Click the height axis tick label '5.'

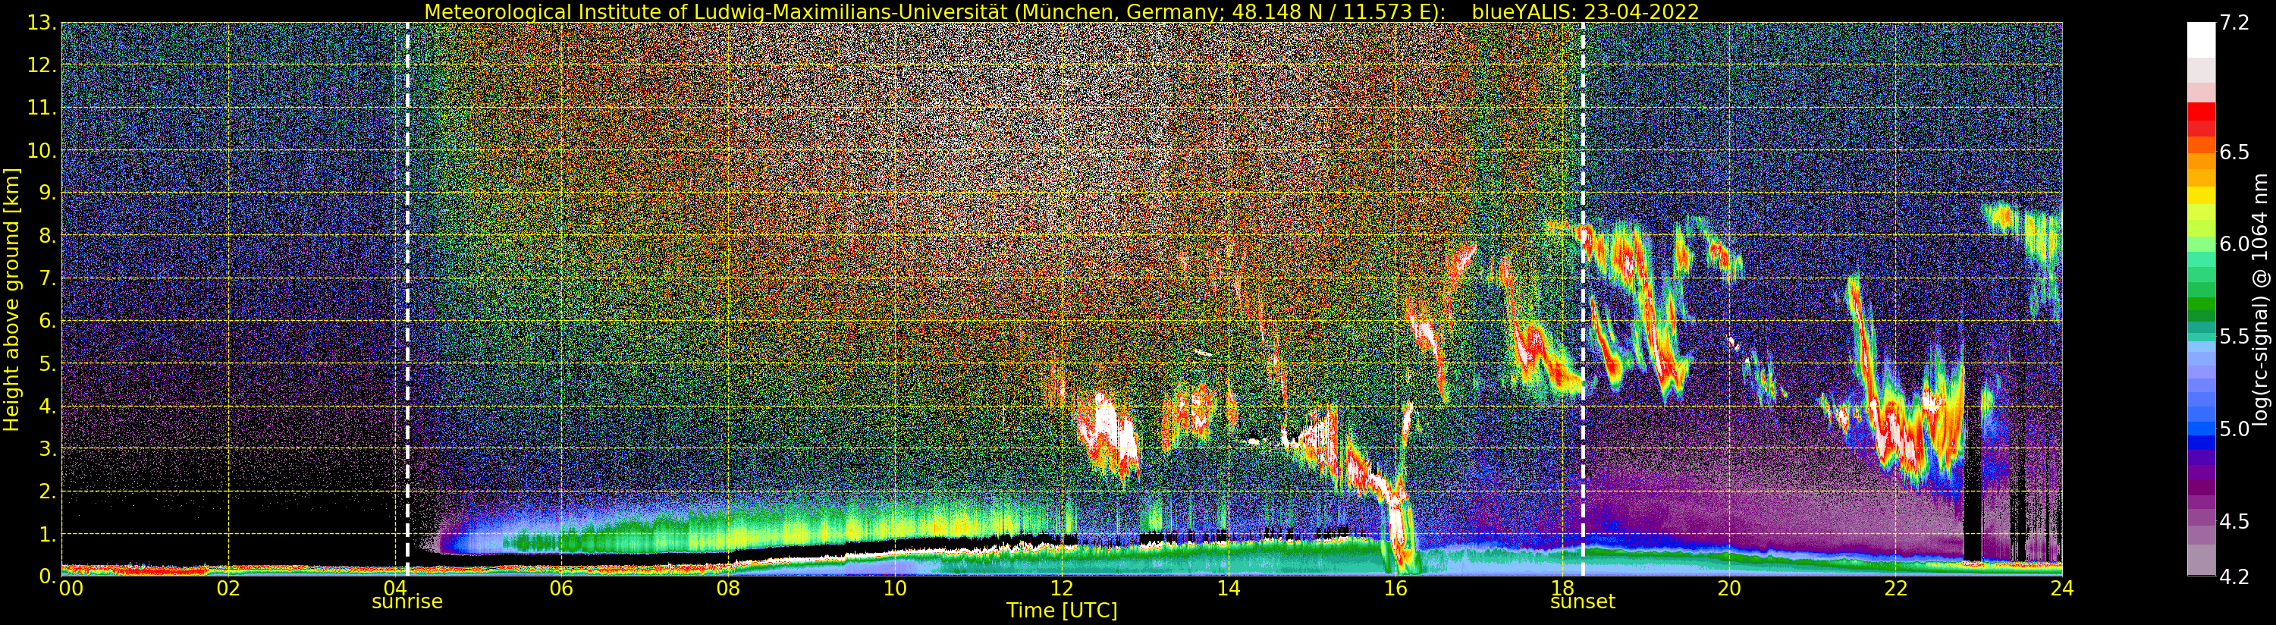(47, 363)
